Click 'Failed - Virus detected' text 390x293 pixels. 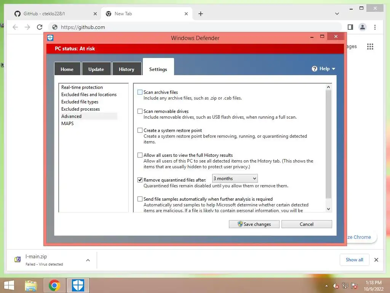point(44,264)
